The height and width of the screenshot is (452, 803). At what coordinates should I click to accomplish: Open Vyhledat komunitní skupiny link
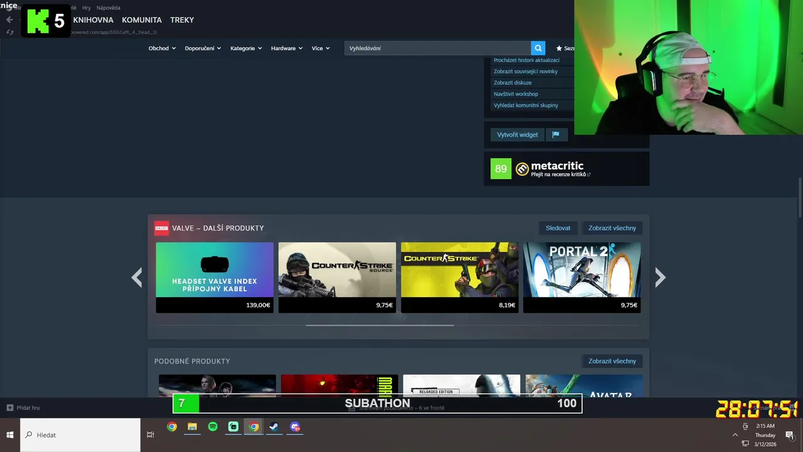[526, 105]
